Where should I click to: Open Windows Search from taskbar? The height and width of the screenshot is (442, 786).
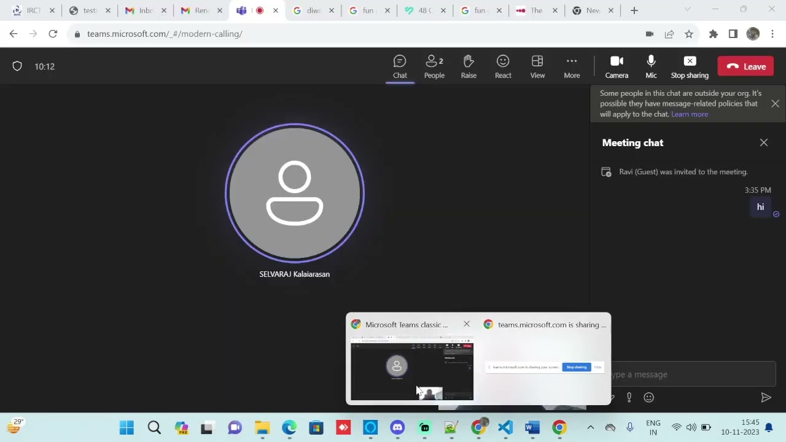click(154, 427)
